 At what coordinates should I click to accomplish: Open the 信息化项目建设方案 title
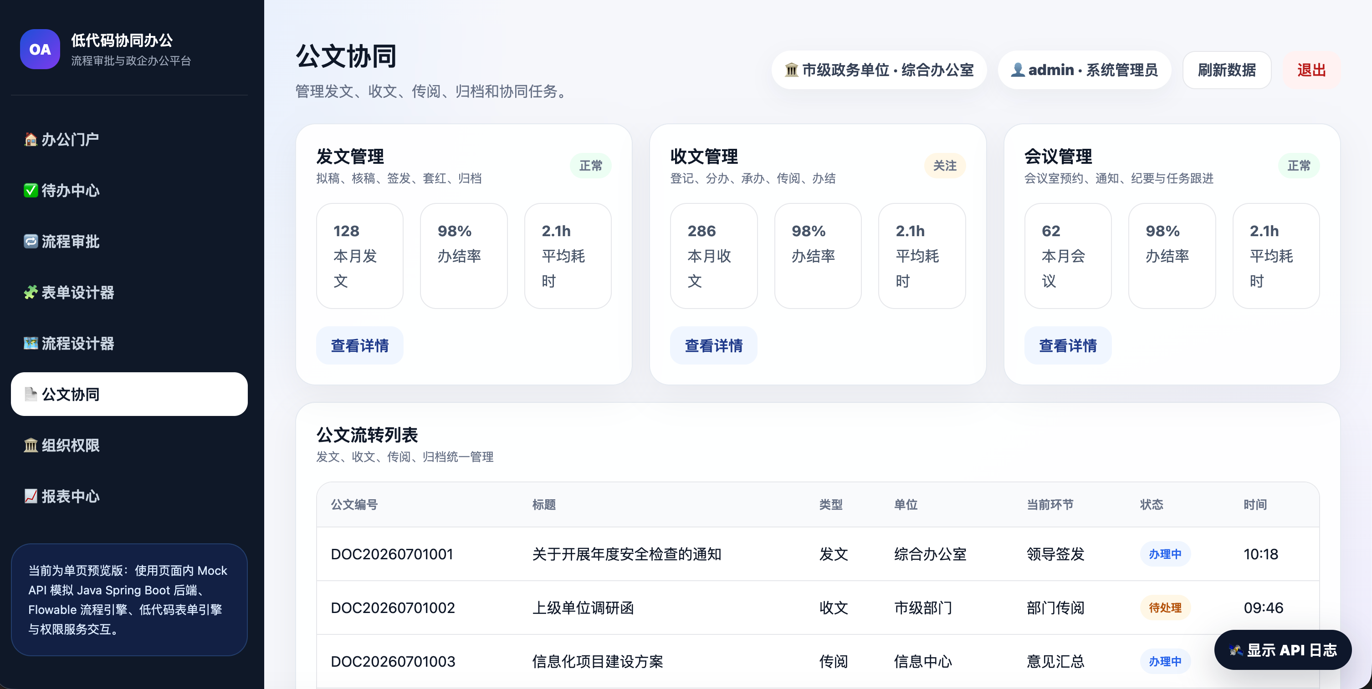[x=598, y=661]
